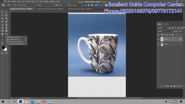Toggle lock image pixels

click(x=164, y=35)
